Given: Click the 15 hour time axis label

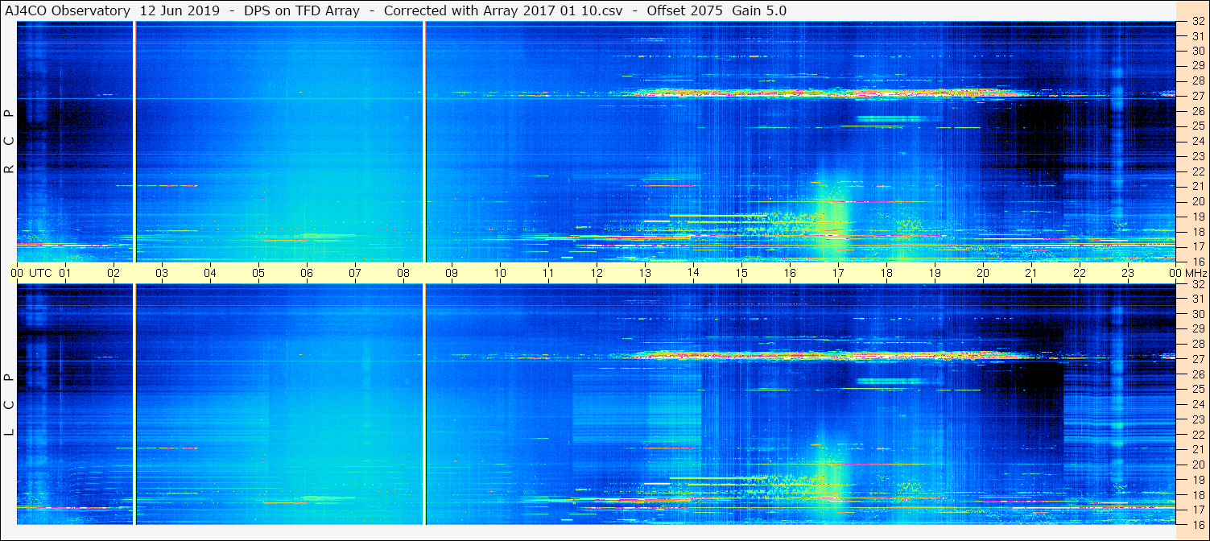Looking at the screenshot, I should [741, 273].
